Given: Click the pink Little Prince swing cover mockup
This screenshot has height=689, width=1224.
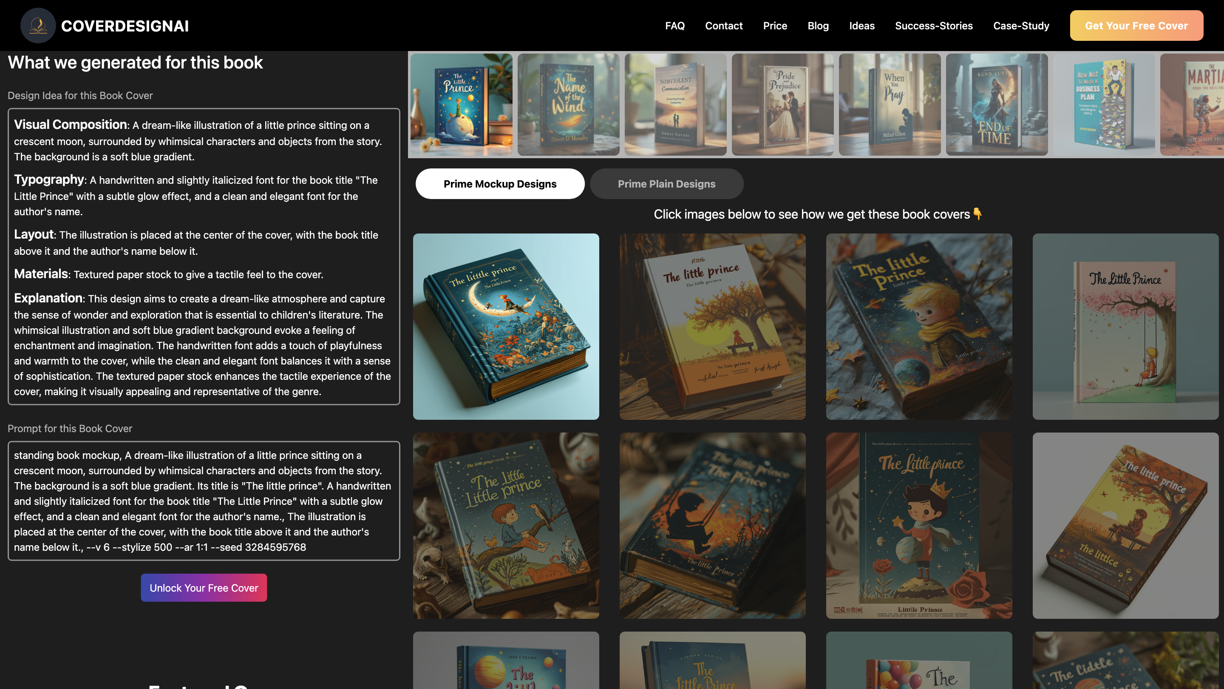Looking at the screenshot, I should point(1124,326).
